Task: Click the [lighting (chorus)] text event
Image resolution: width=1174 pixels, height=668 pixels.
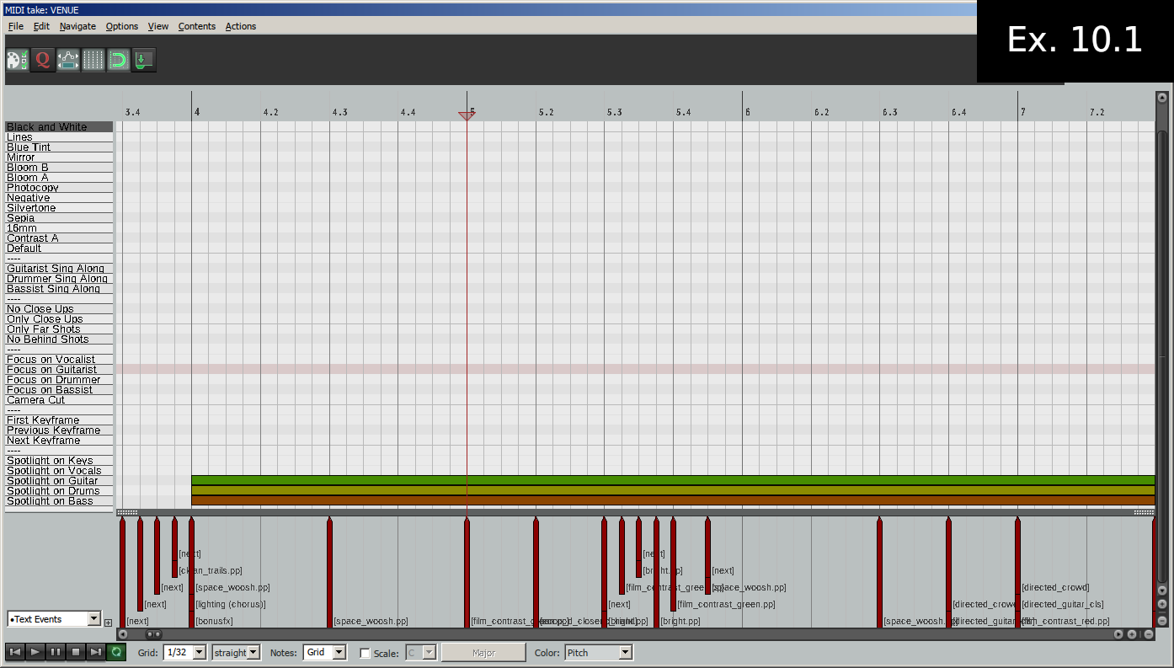Action: tap(231, 604)
